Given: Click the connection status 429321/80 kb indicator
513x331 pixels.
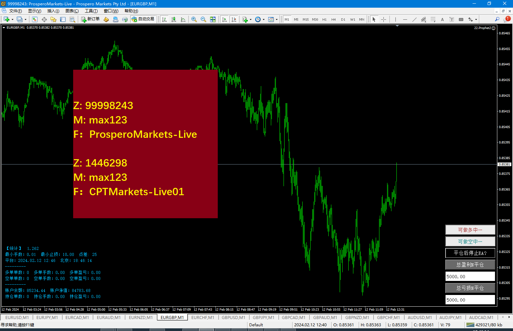Looking at the screenshot, I should [x=484, y=325].
